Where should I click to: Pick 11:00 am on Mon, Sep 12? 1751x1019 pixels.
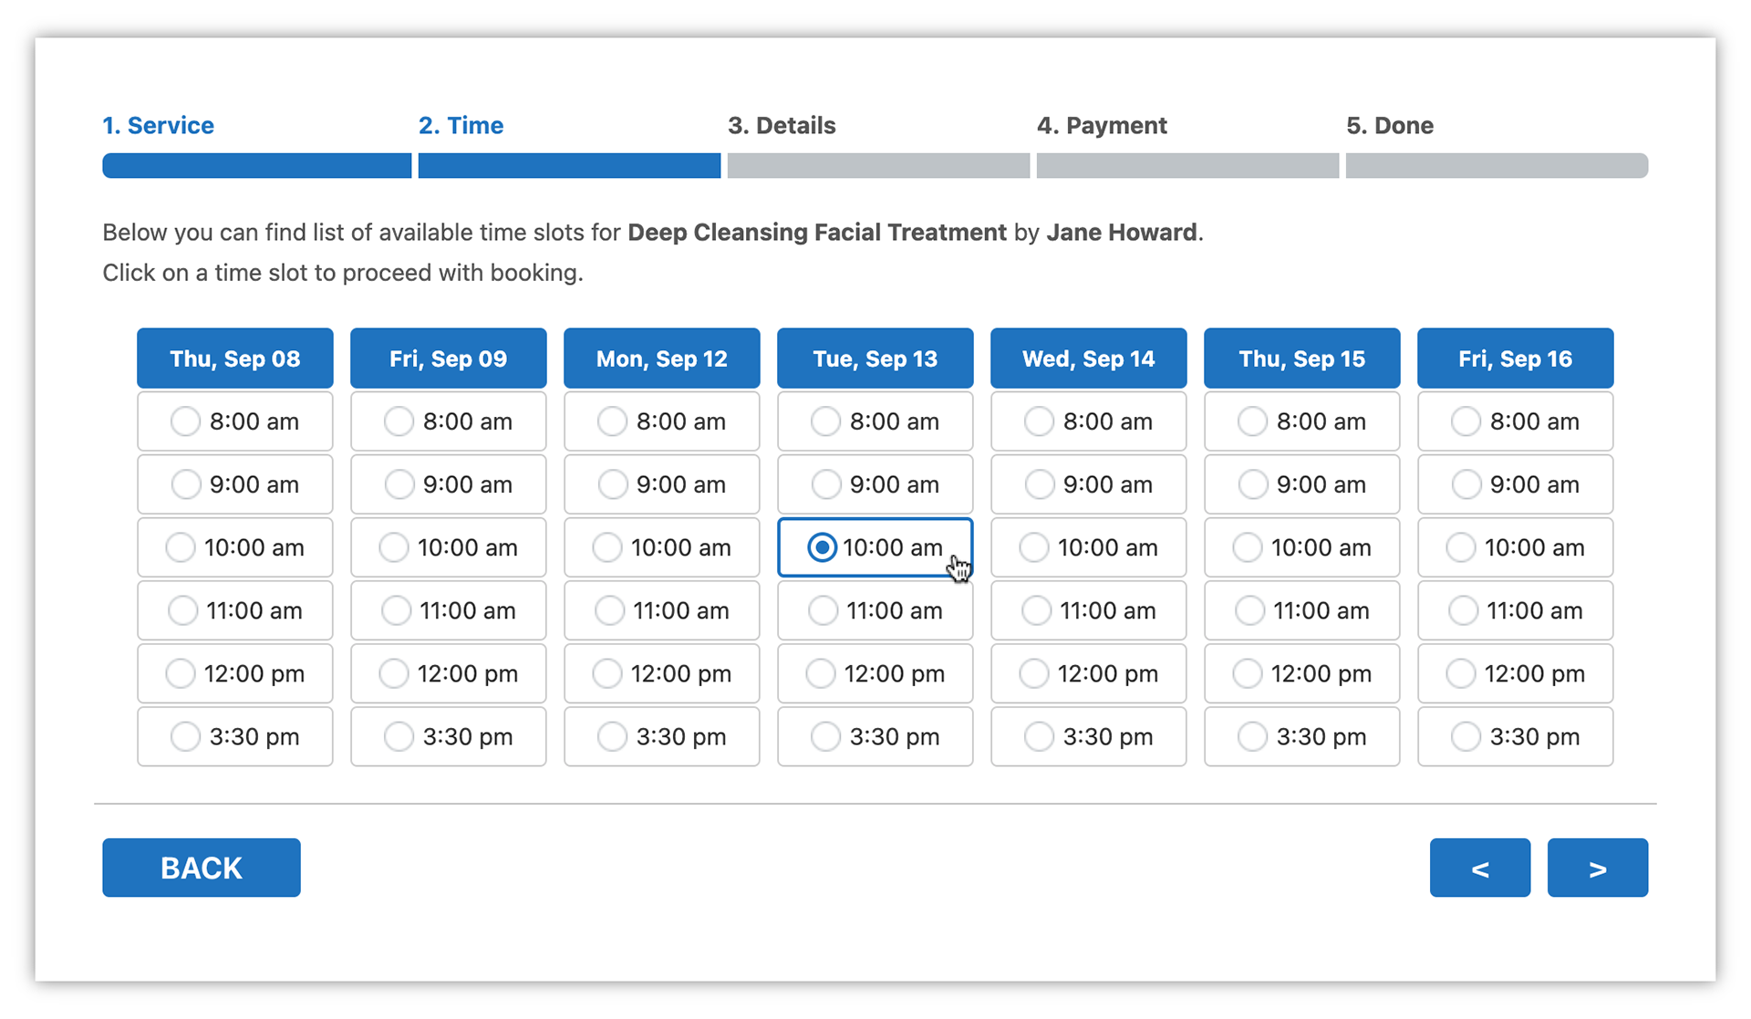[x=662, y=610]
